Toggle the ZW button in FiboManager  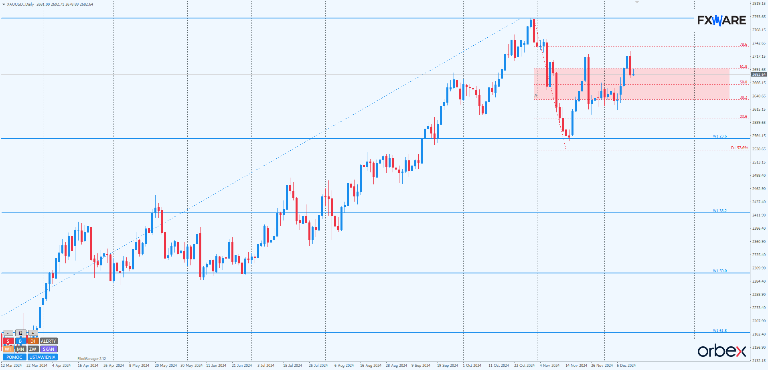click(33, 349)
